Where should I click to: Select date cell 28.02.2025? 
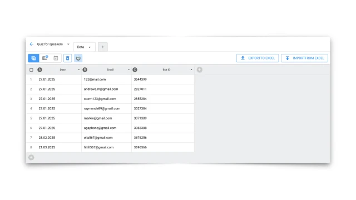(x=58, y=138)
